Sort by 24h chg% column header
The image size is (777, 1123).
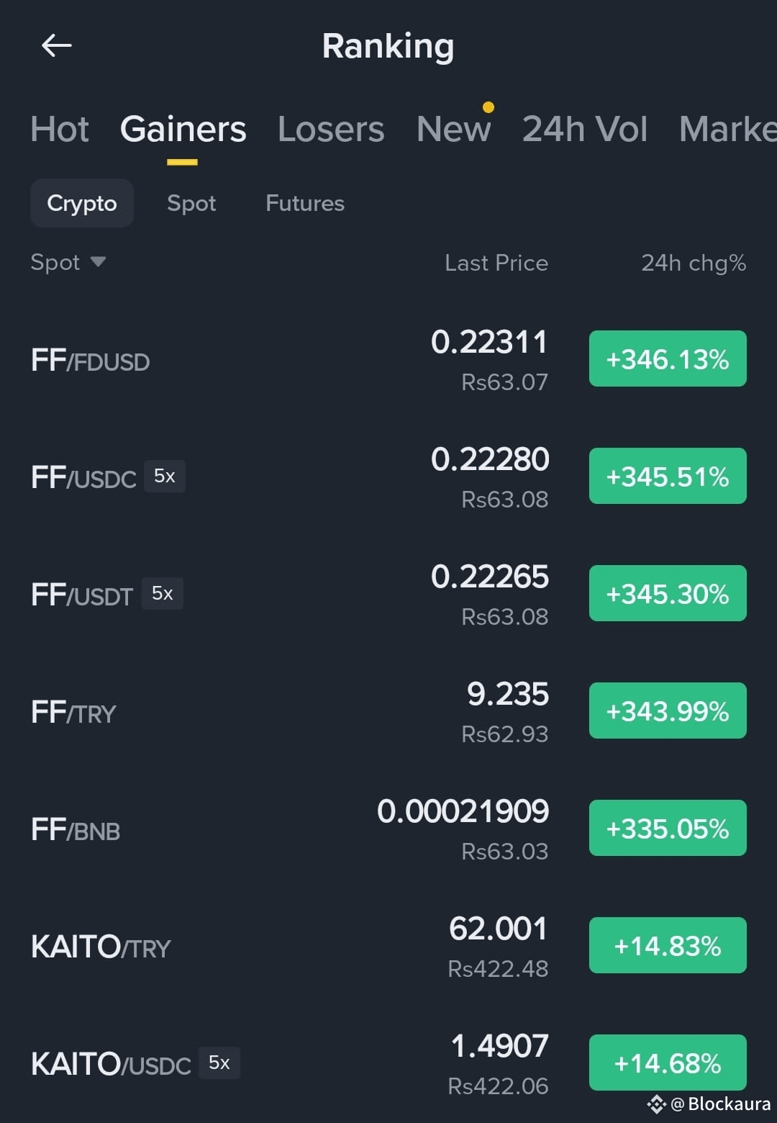click(694, 263)
